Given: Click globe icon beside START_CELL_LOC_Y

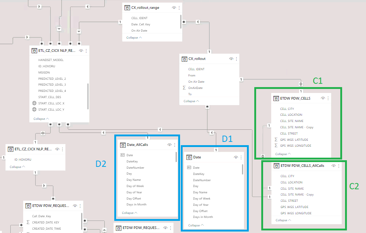Looking at the screenshot, I should point(34,109).
